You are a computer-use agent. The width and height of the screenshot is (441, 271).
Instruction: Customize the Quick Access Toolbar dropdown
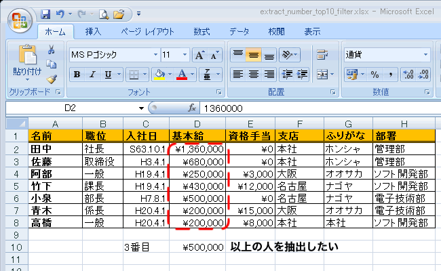(138, 14)
